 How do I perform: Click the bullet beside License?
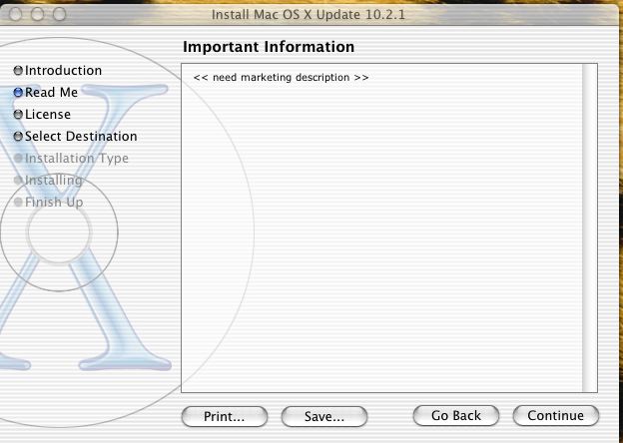point(18,115)
